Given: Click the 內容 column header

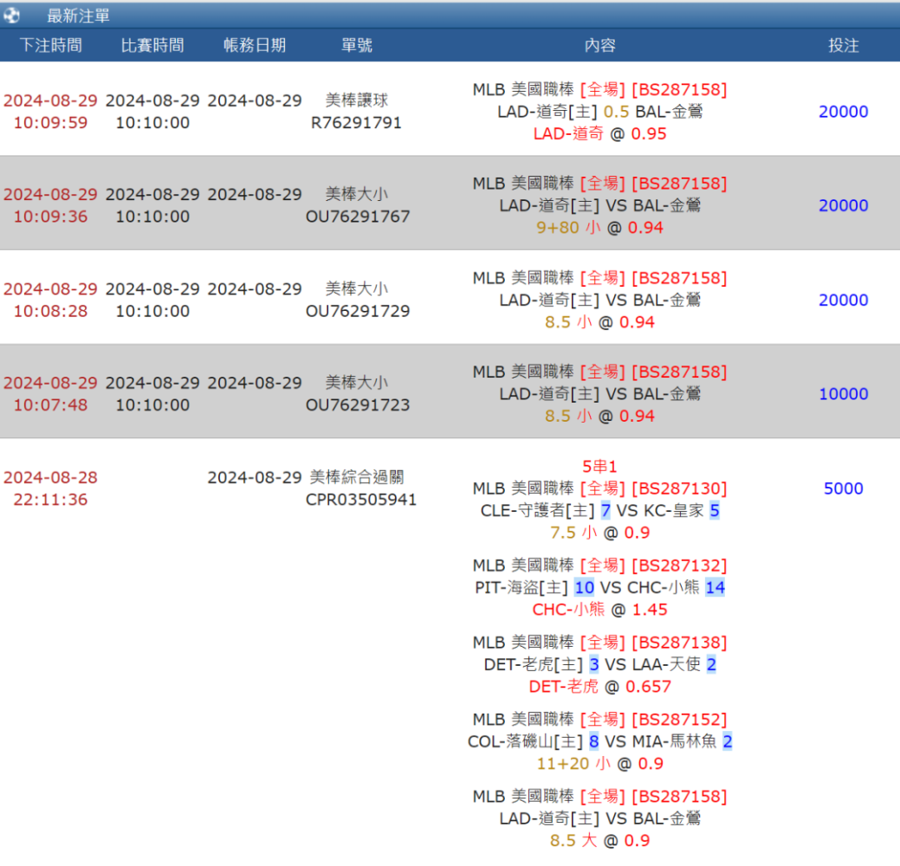Looking at the screenshot, I should point(599,45).
